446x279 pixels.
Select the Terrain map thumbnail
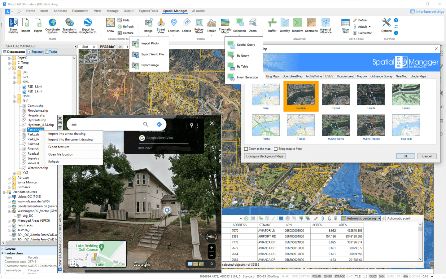[x=406, y=97]
